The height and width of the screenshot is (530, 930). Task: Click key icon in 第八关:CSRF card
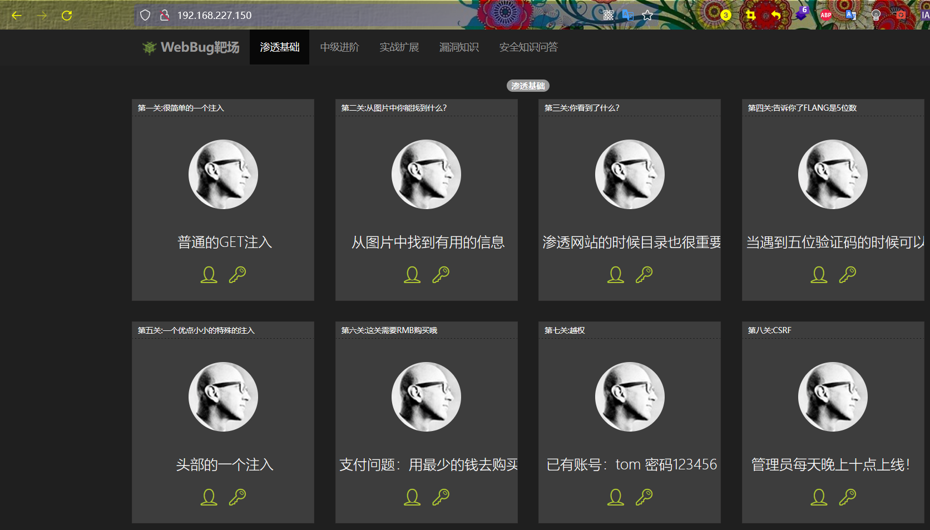847,497
